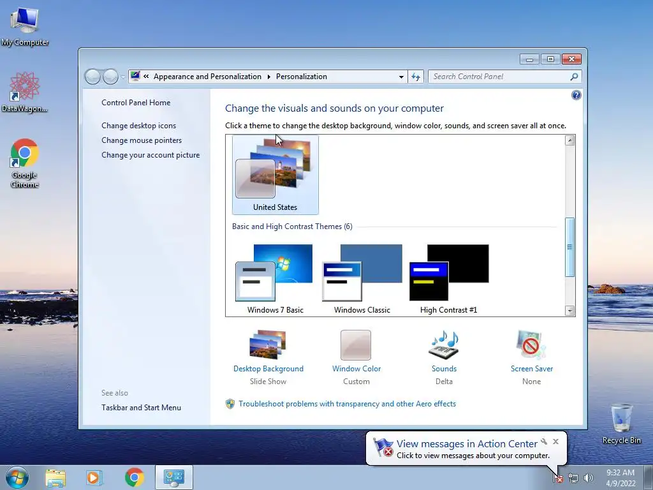
Task: Click View messages in Action Center balloon
Action: click(x=466, y=444)
